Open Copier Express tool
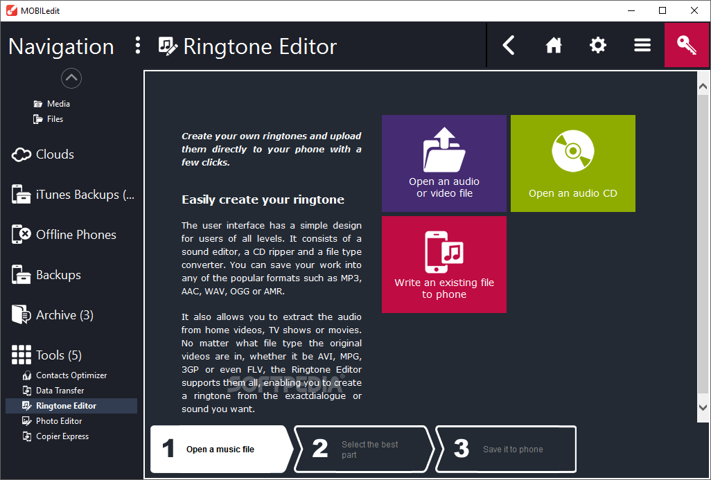The width and height of the screenshot is (711, 480). coord(62,436)
